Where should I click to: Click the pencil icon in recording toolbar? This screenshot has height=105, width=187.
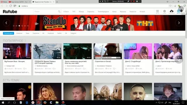click(x=128, y=1)
